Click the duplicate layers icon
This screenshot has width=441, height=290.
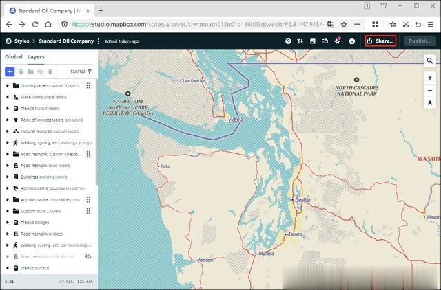[21, 71]
